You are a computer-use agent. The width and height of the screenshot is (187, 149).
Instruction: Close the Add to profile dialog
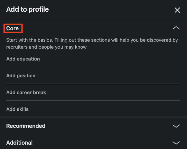pyautogui.click(x=177, y=10)
